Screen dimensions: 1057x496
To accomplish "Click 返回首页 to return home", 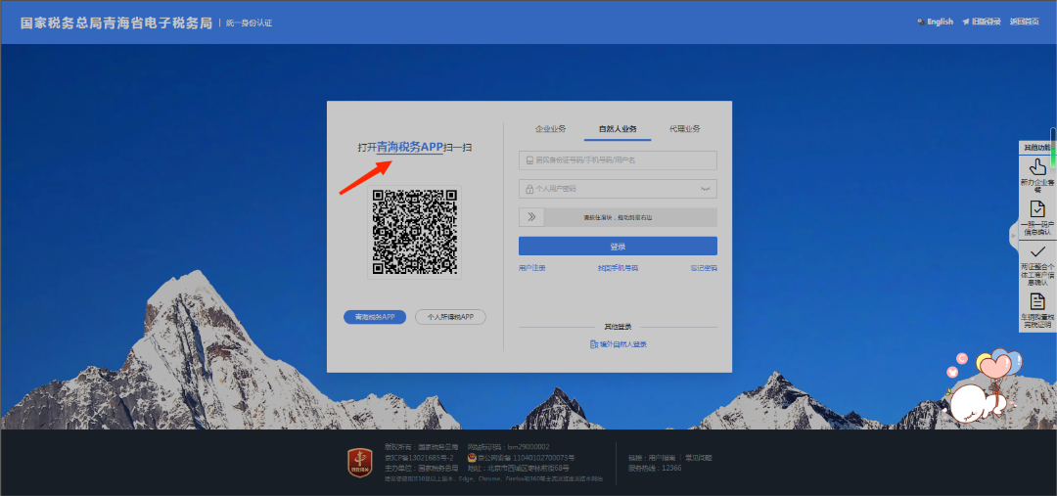I will click(1024, 22).
